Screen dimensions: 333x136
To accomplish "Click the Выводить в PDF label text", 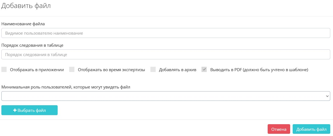I will pos(259,70).
